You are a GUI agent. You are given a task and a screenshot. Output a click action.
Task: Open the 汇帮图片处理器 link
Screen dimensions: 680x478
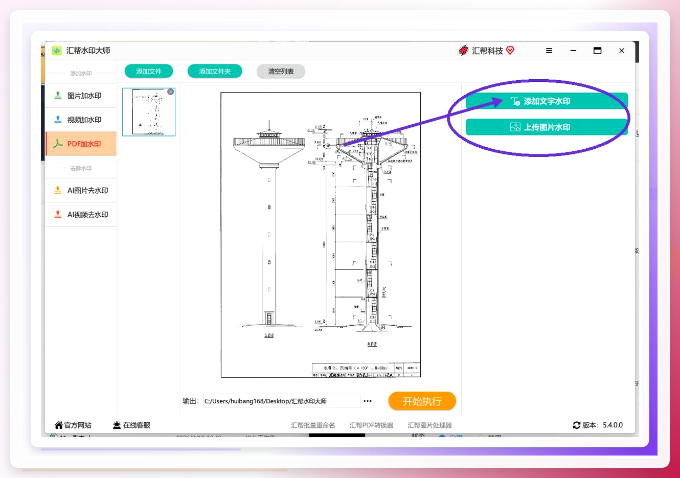pos(429,425)
